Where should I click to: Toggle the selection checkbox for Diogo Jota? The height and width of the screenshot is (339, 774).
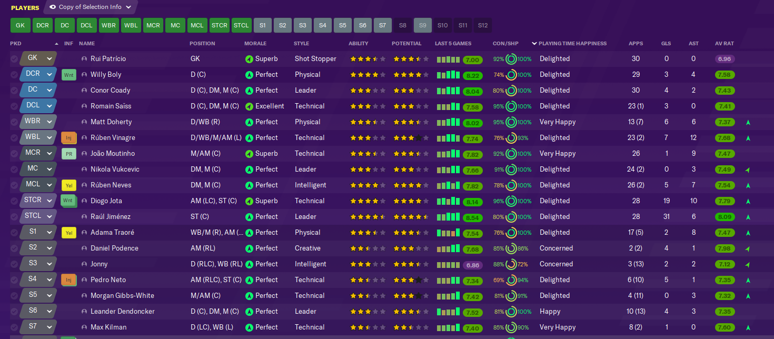tap(14, 201)
